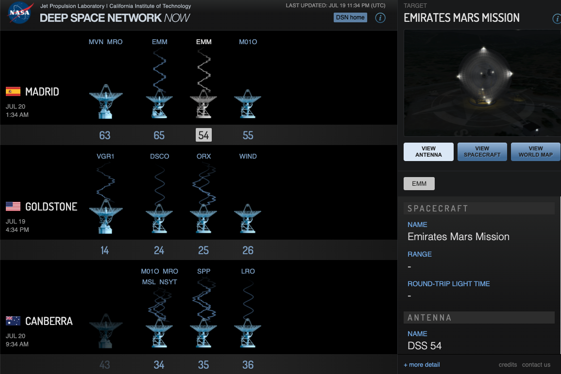
Task: Open the credits link
Action: (508, 365)
